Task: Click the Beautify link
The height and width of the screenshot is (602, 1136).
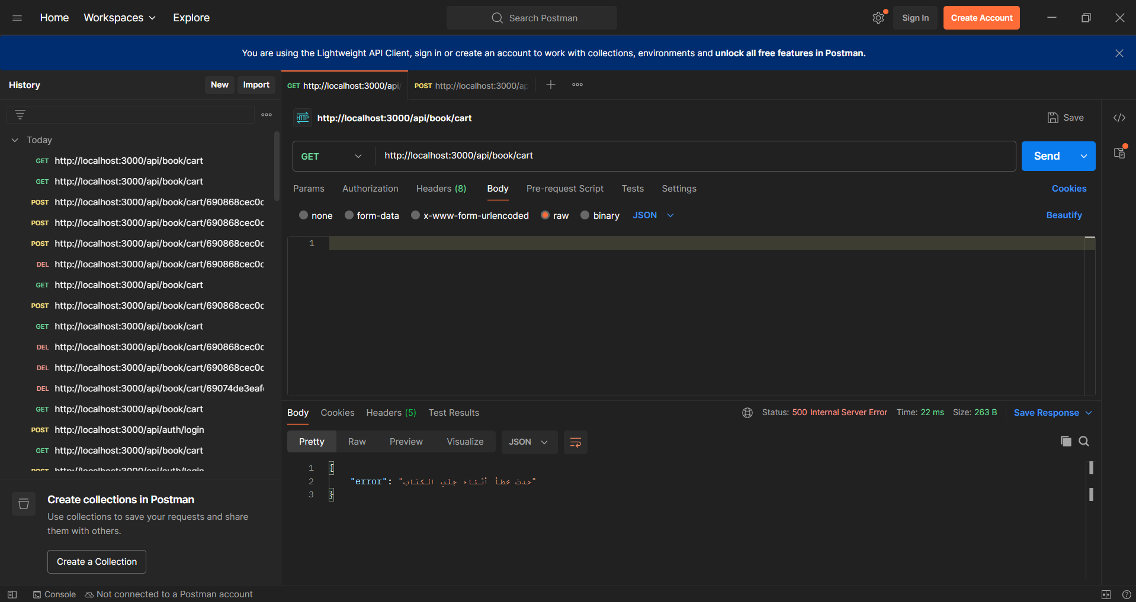Action: 1064,215
